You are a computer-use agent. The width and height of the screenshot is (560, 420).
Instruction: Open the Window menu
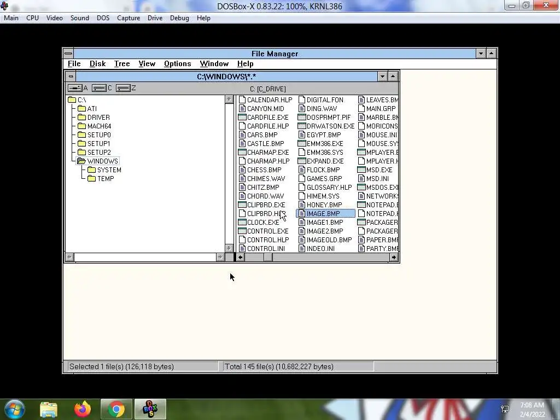(x=214, y=63)
